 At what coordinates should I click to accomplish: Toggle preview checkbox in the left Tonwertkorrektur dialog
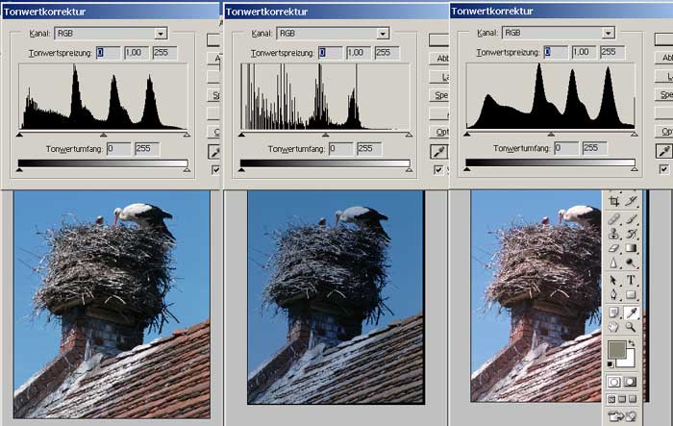[x=215, y=169]
